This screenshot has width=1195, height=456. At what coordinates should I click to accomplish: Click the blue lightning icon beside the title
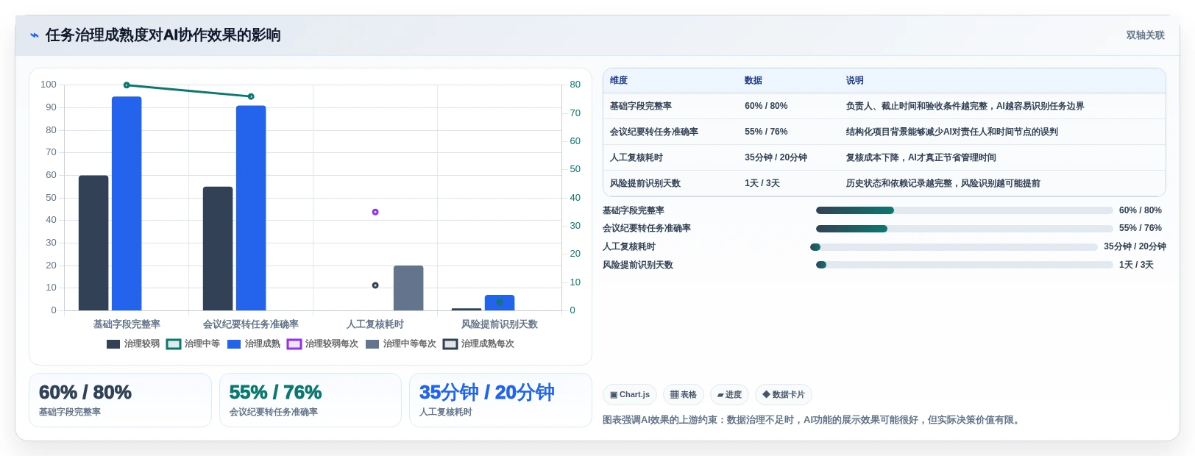(x=35, y=35)
